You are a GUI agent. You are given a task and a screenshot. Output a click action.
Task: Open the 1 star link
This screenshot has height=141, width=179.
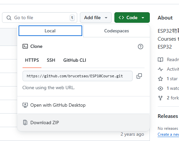pos(168,79)
